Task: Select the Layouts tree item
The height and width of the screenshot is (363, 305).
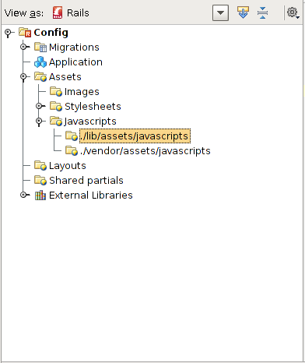Action: (x=68, y=166)
